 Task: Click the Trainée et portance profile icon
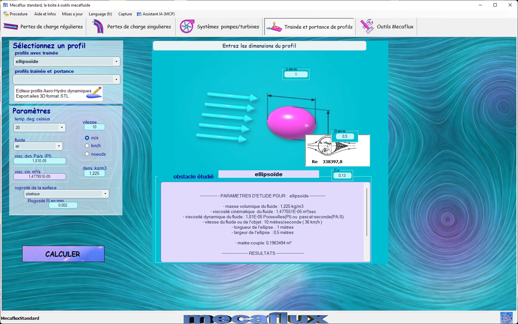point(274,27)
